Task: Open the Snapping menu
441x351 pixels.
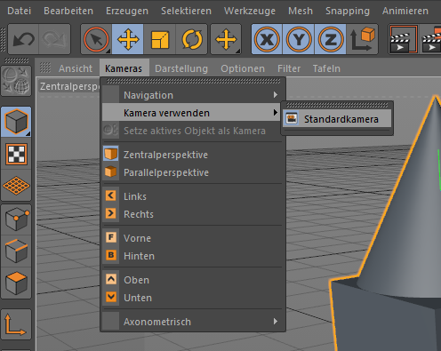Action: click(348, 11)
